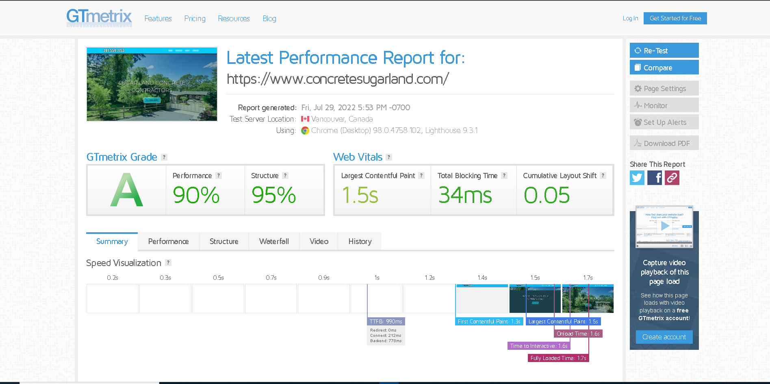Click the 95% Structure score
Image resolution: width=770 pixels, height=384 pixels.
click(274, 195)
